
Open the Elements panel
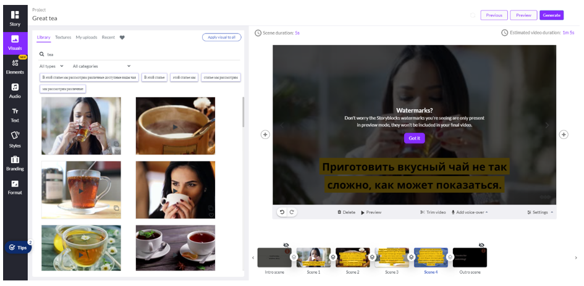pos(15,67)
